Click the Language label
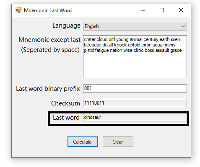Screen dimensions: 200x167 66,26
